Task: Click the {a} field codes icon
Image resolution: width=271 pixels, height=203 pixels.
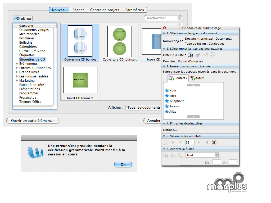Action: pos(214,142)
